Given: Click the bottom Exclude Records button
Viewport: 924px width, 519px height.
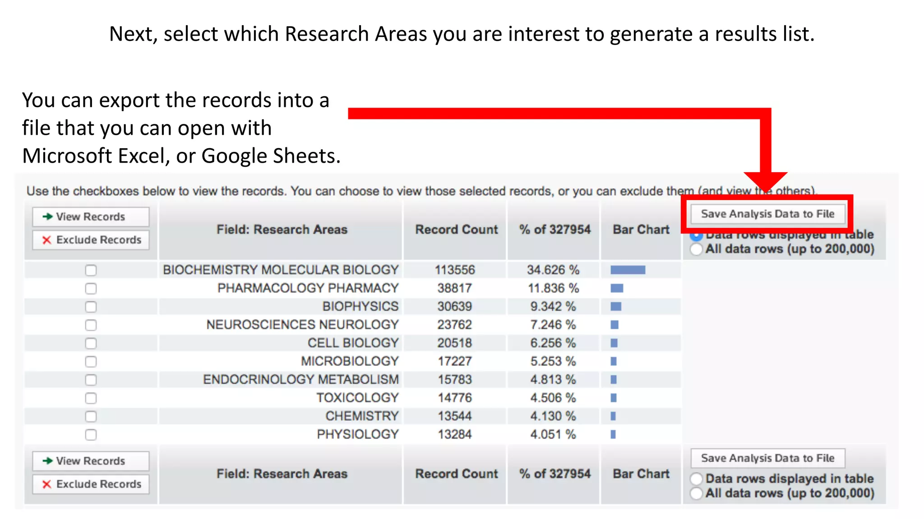Looking at the screenshot, I should click(91, 484).
